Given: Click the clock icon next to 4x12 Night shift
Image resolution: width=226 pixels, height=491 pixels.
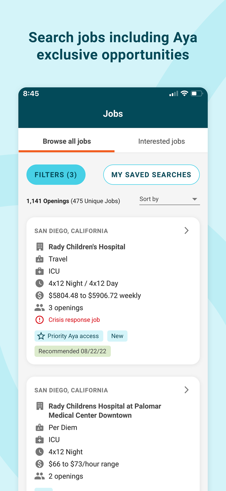Looking at the screenshot, I should pos(39,283).
